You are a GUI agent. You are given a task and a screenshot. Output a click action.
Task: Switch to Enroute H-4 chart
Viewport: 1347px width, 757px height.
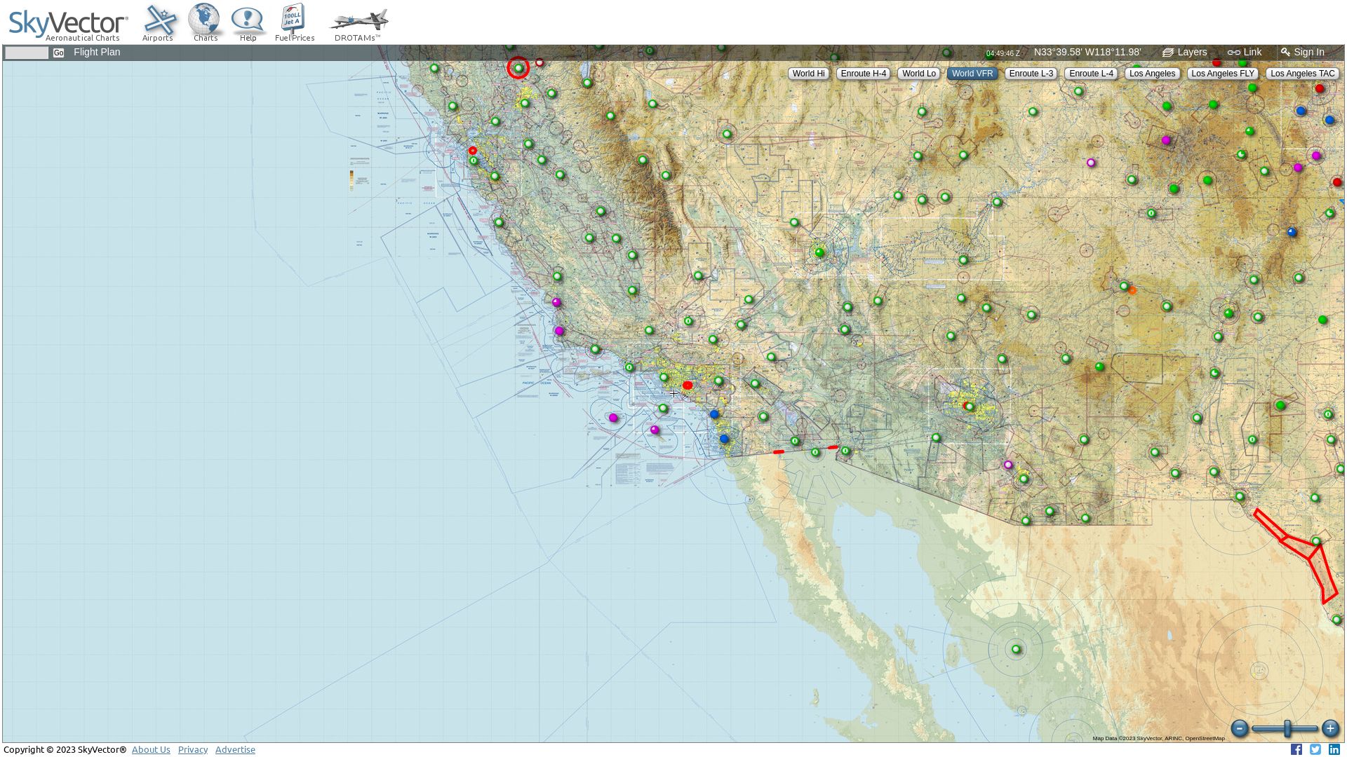click(864, 74)
